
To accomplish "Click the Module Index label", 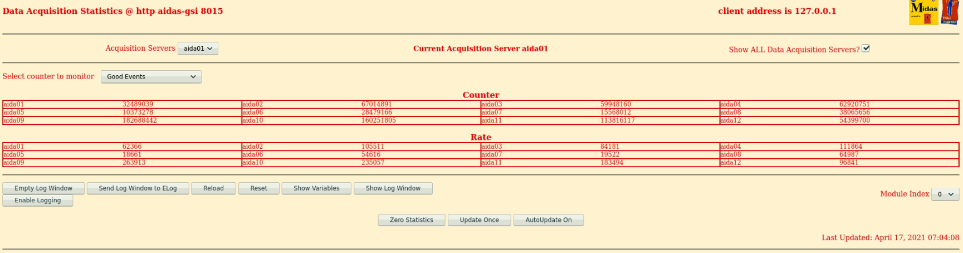I will click(x=905, y=194).
